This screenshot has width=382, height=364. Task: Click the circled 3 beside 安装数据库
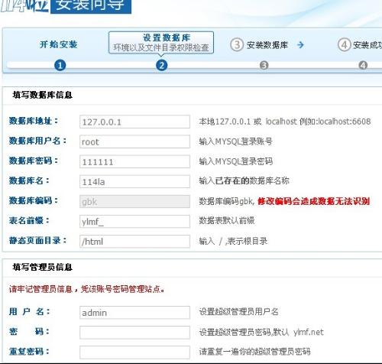[x=237, y=45]
